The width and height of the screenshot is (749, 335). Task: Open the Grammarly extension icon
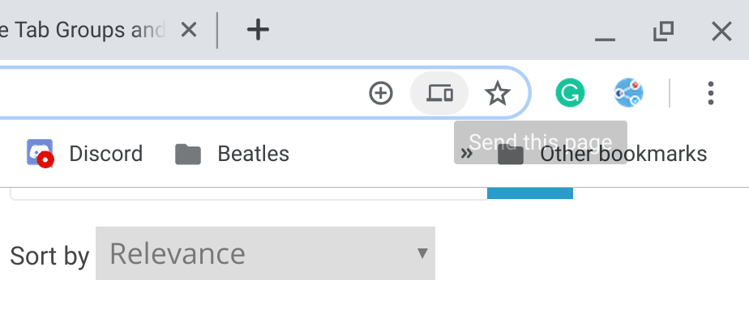(570, 93)
